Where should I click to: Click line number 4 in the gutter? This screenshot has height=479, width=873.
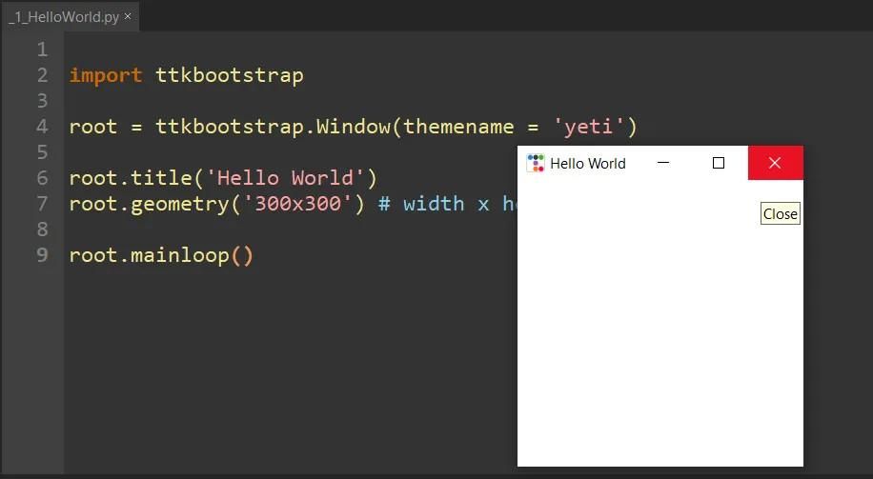tap(42, 127)
